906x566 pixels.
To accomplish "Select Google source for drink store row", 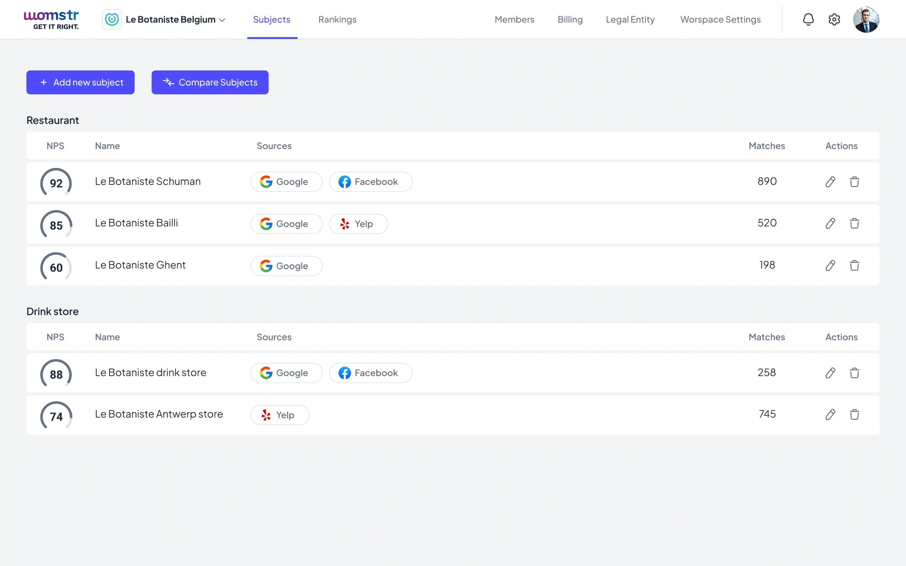I will tap(286, 373).
